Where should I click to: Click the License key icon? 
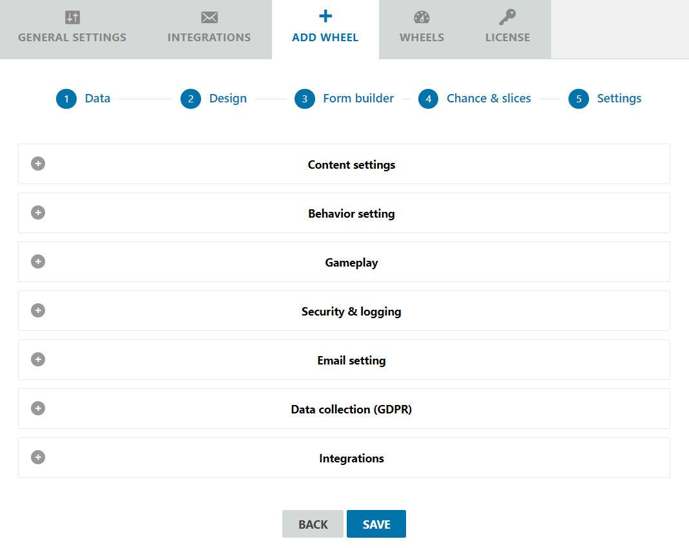coord(507,17)
